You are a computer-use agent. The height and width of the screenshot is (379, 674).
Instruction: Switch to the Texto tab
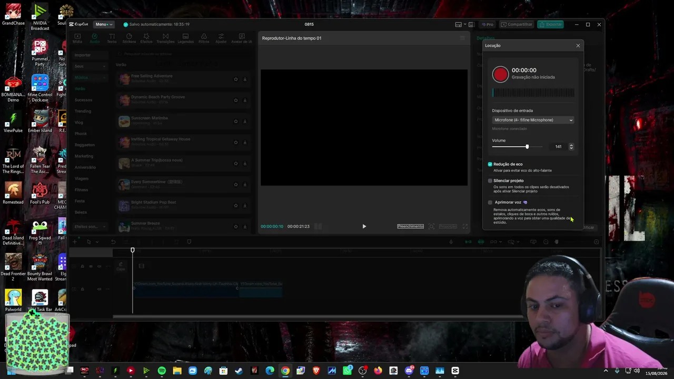point(112,38)
